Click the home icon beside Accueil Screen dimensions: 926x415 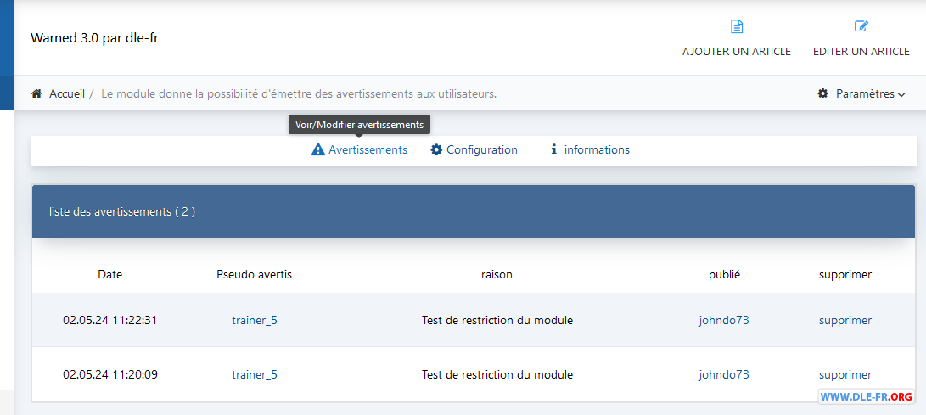(x=36, y=93)
